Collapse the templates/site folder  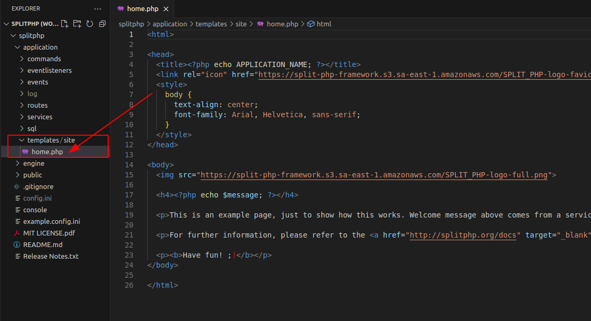pyautogui.click(x=21, y=140)
